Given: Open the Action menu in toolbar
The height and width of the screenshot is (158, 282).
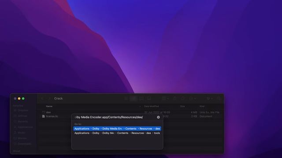Looking at the screenshot, I should click(x=193, y=98).
